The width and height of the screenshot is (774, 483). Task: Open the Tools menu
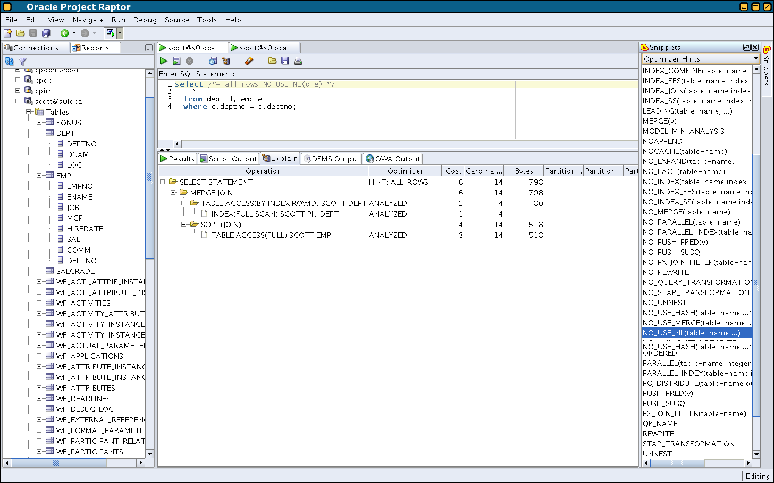pyautogui.click(x=207, y=20)
